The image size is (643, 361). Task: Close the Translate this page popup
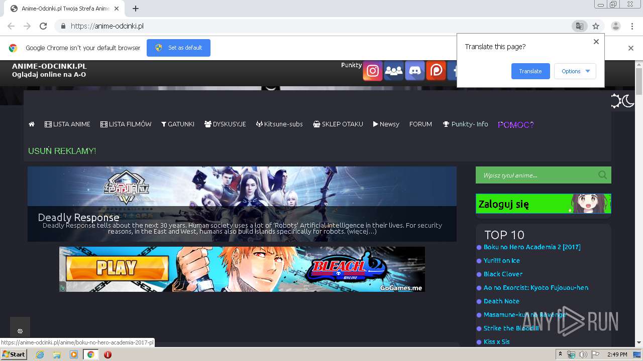point(596,42)
